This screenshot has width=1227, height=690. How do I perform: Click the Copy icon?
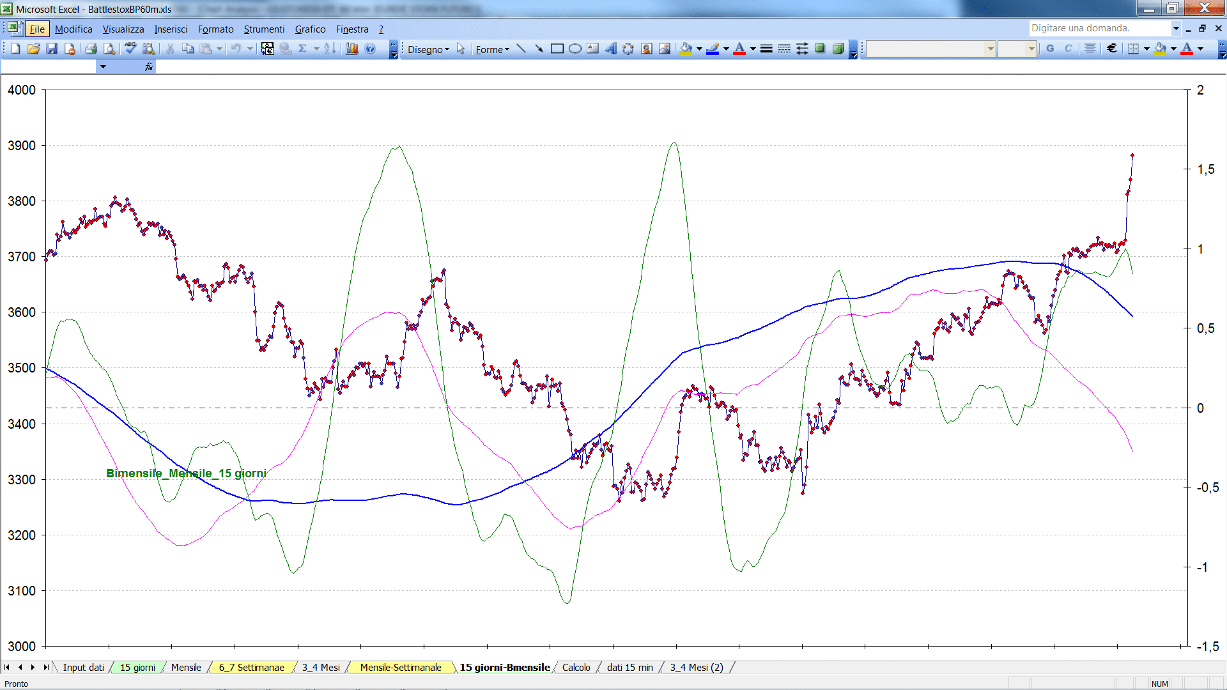click(188, 49)
